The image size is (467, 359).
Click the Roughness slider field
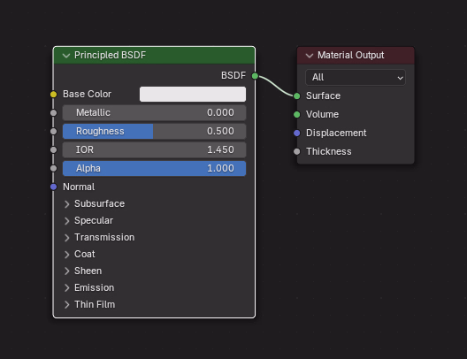tap(154, 131)
